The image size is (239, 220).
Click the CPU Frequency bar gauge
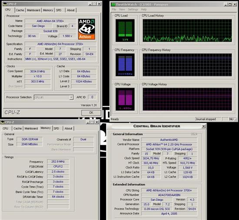click(x=125, y=65)
